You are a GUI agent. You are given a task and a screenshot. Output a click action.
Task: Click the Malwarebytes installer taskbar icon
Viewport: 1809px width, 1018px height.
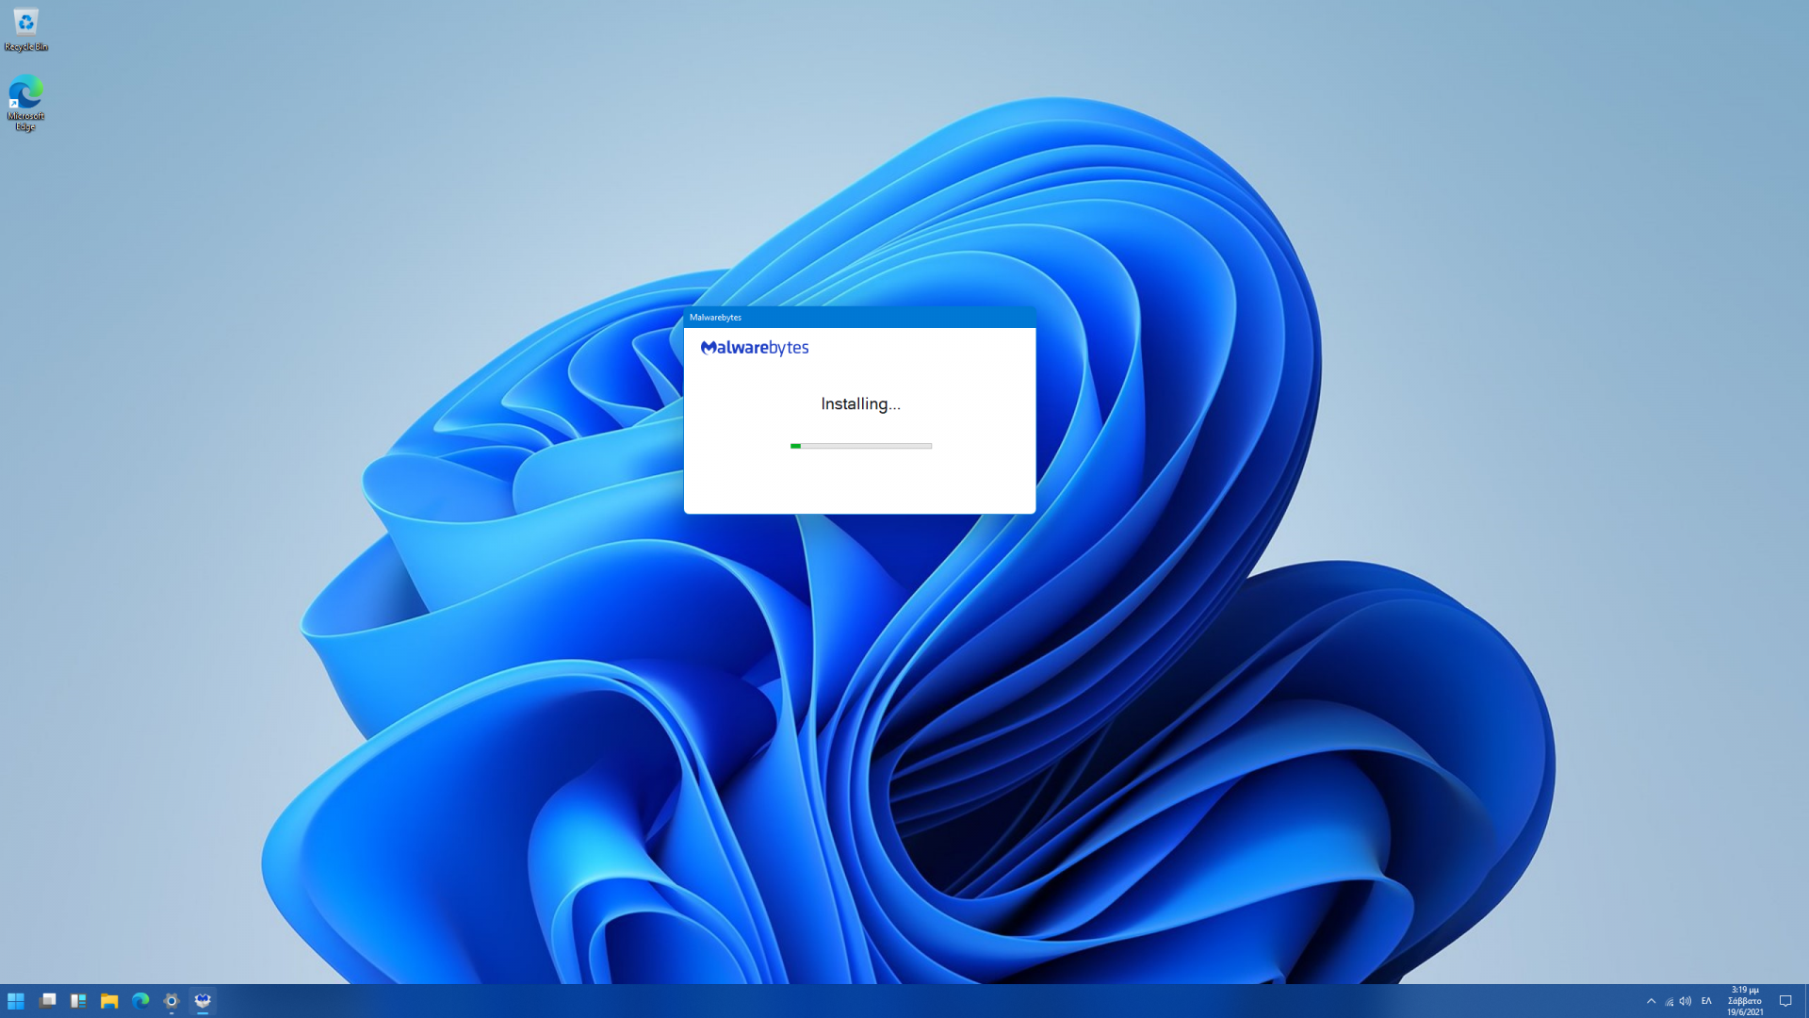coord(203,1001)
